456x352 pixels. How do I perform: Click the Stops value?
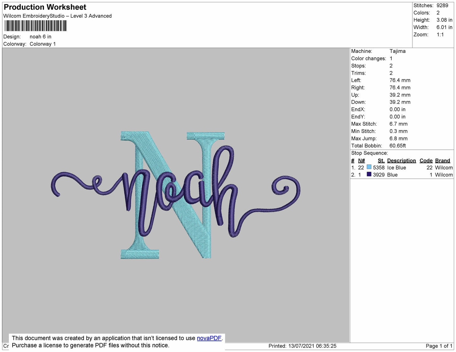click(391, 66)
